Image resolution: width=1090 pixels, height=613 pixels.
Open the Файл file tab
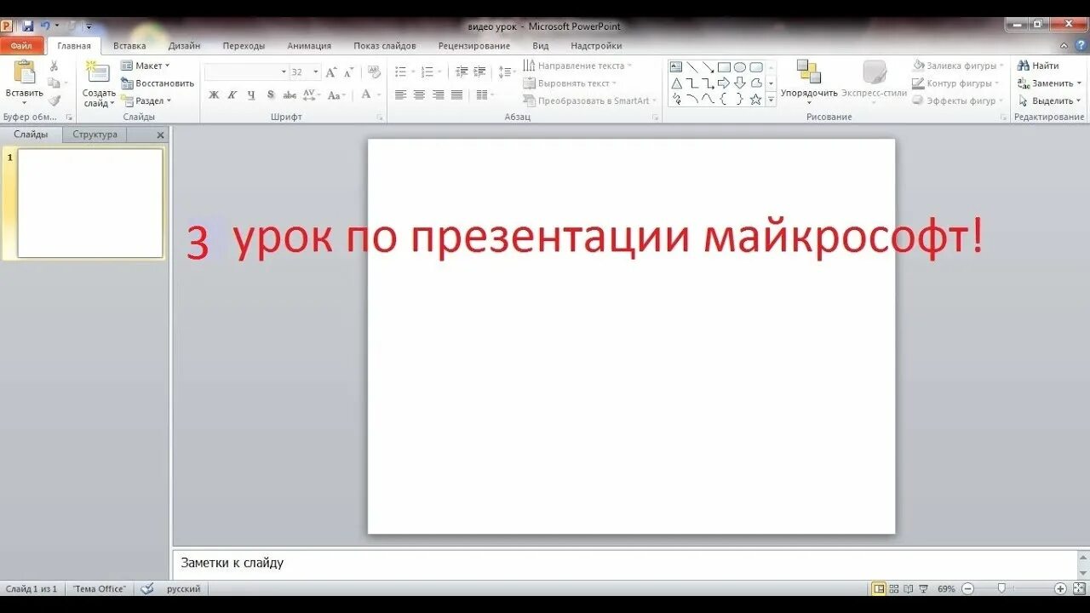tap(22, 46)
